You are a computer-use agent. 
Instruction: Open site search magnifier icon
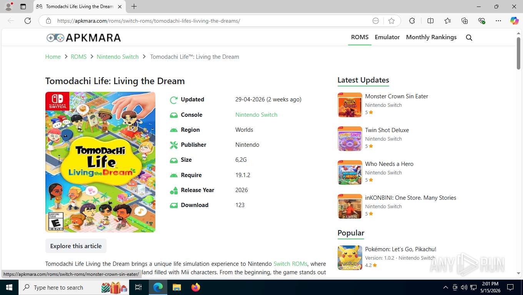pos(469,38)
